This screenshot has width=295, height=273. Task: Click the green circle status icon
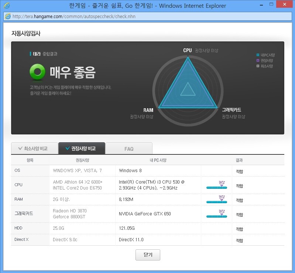point(37,72)
